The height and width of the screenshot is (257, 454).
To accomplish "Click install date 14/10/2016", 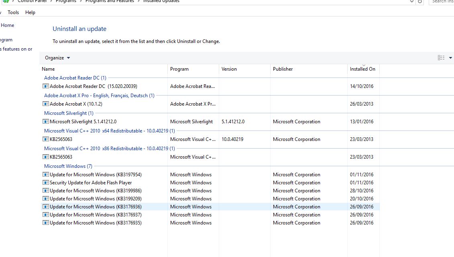I will [361, 86].
